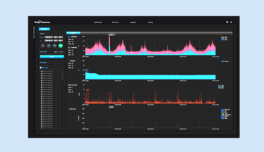This screenshot has height=152, width=264.
Task: Click the Wait Class chart label pill
Action: point(72,109)
